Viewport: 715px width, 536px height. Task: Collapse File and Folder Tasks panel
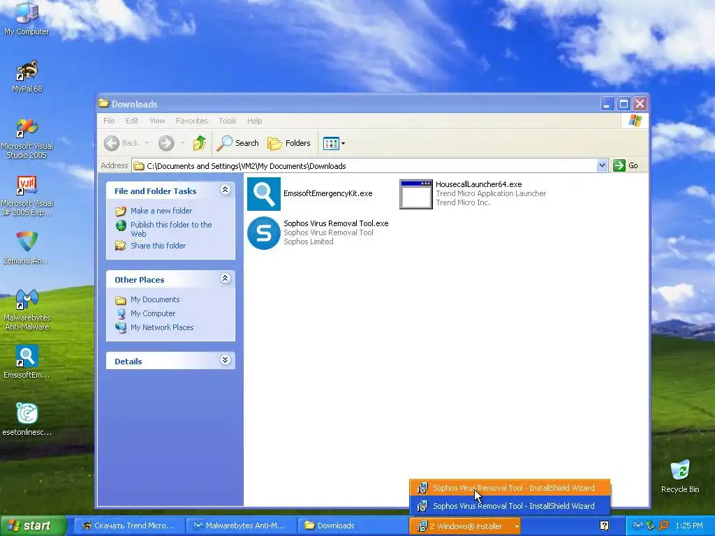[225, 190]
